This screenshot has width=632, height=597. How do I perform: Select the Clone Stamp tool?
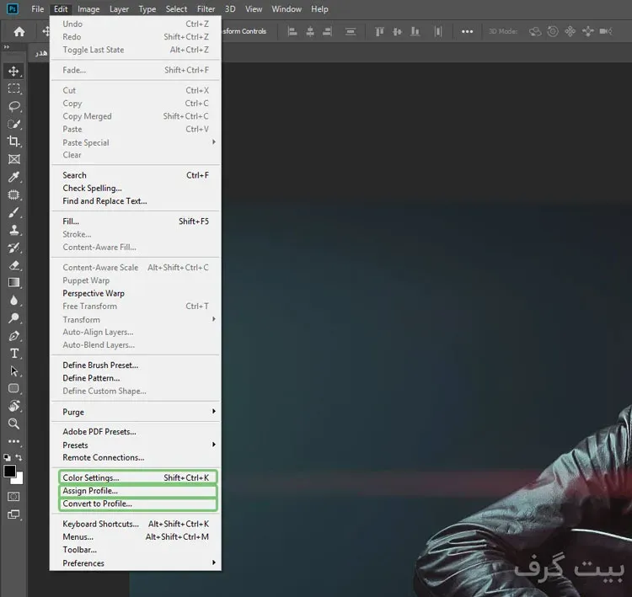pyautogui.click(x=13, y=230)
